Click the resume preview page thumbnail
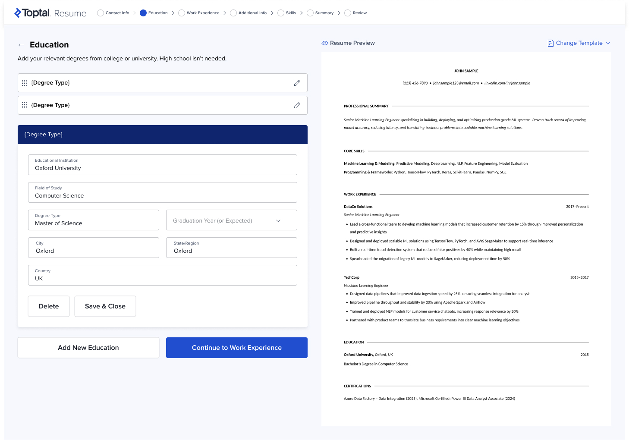This screenshot has height=440, width=629. pyautogui.click(x=466, y=239)
